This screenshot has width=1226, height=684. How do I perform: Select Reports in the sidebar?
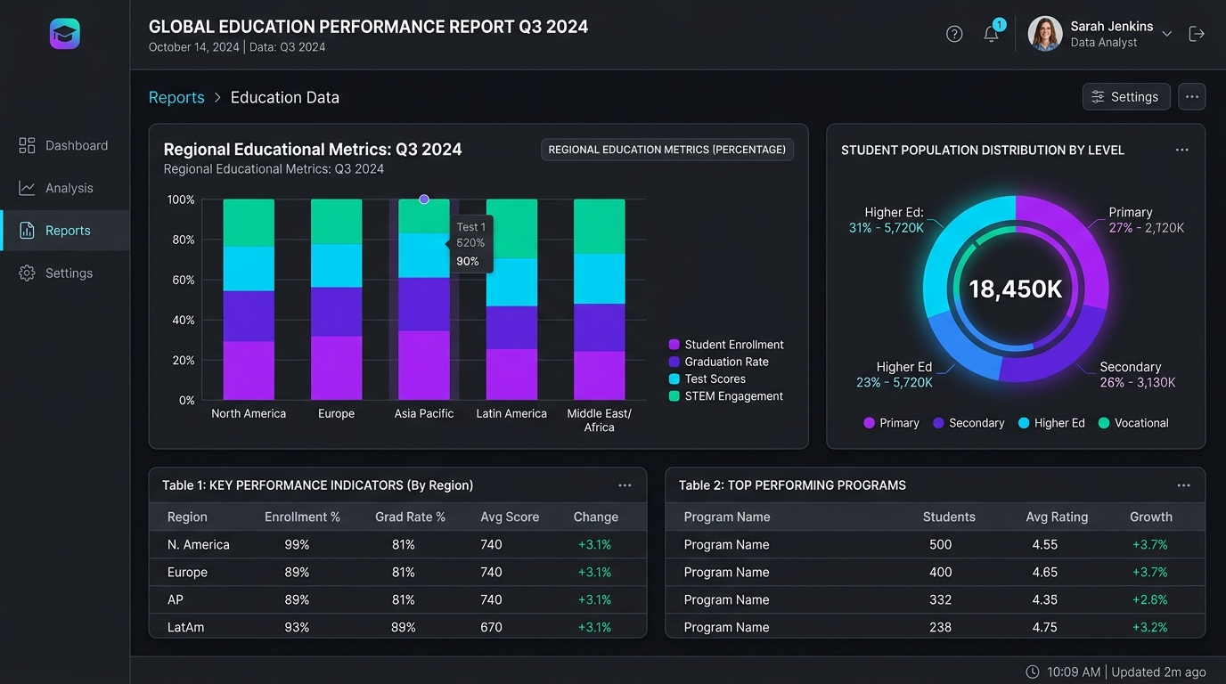64,231
